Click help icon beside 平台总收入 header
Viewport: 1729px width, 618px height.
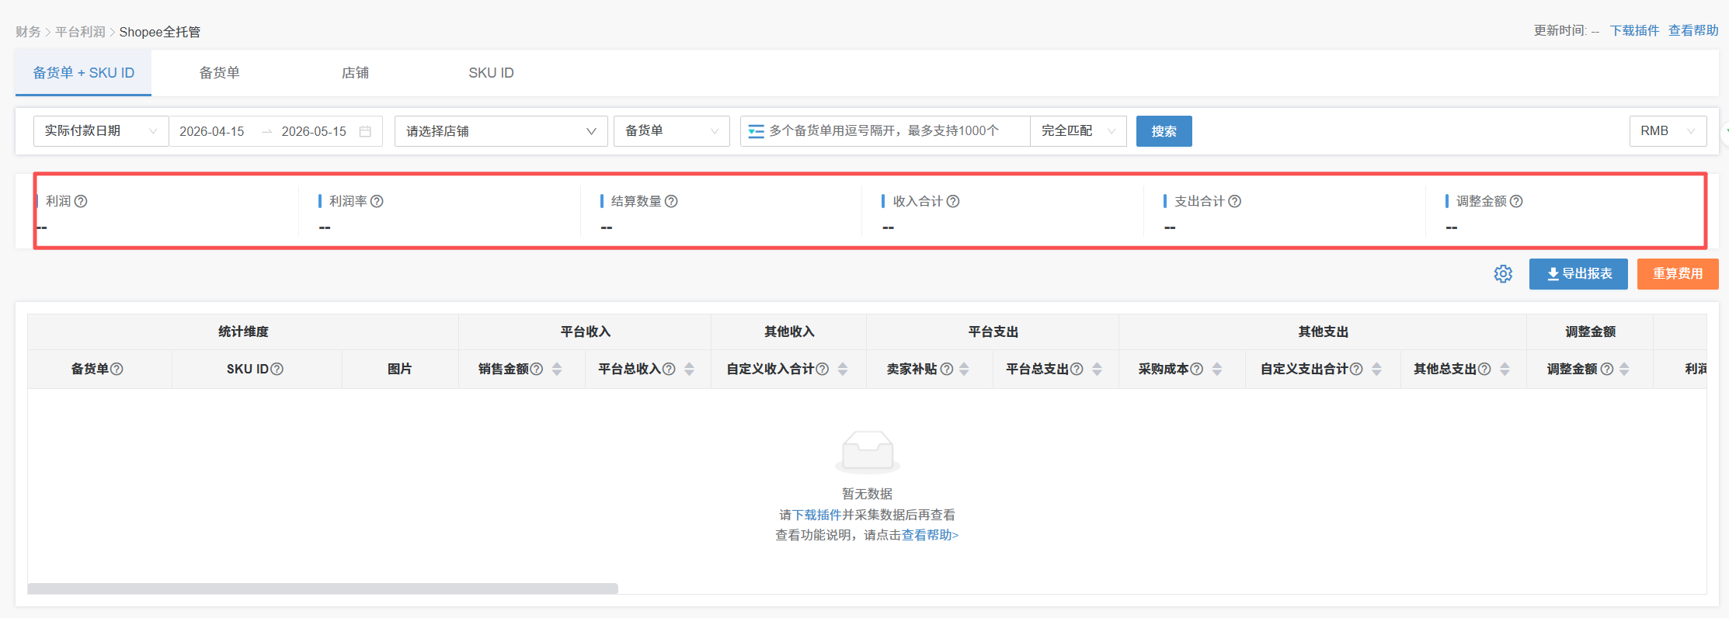[669, 369]
